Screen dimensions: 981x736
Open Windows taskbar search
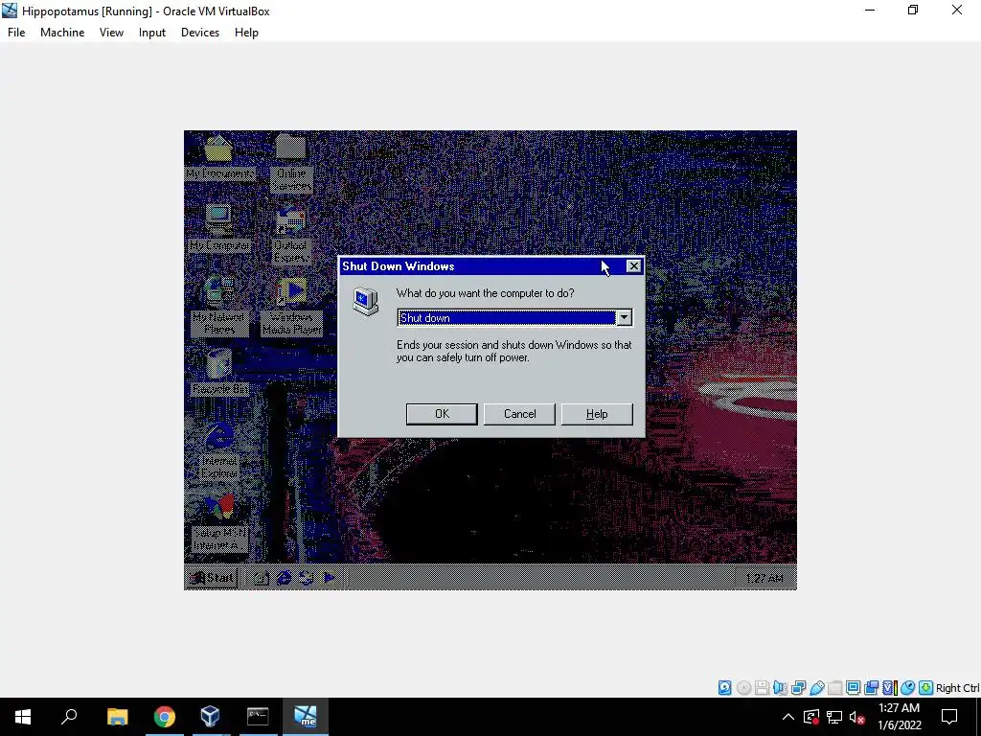coord(69,717)
